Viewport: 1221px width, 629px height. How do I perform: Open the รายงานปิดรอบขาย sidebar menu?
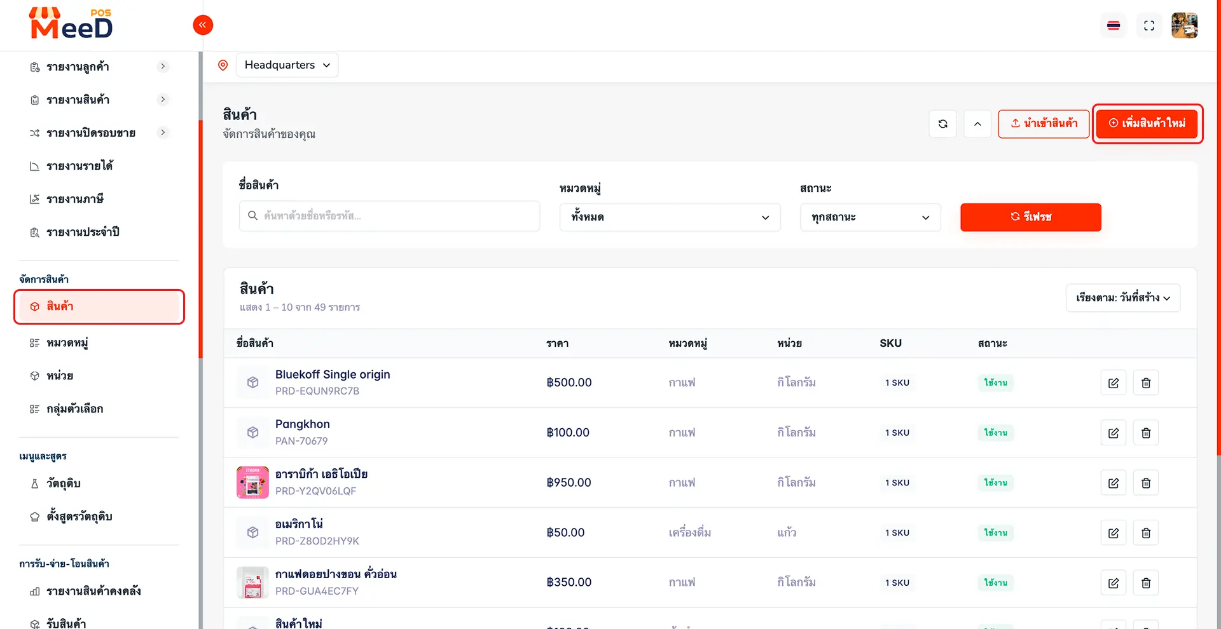pyautogui.click(x=91, y=133)
